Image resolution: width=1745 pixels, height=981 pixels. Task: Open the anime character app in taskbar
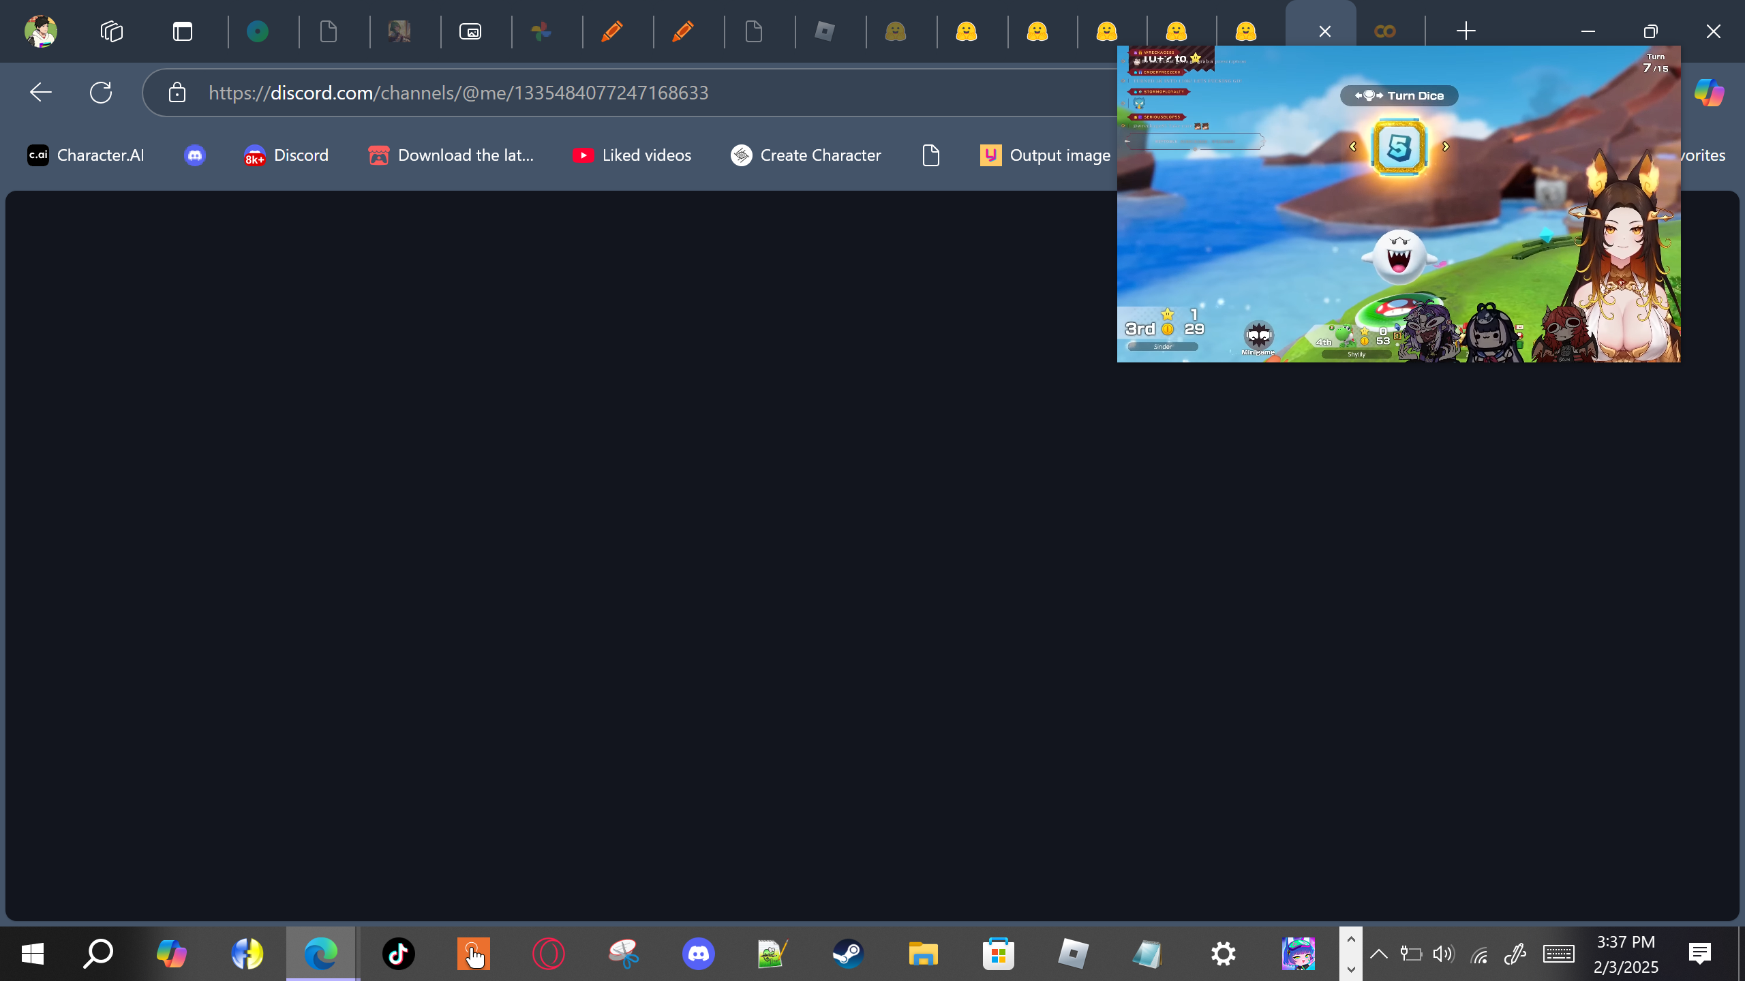[1299, 954]
